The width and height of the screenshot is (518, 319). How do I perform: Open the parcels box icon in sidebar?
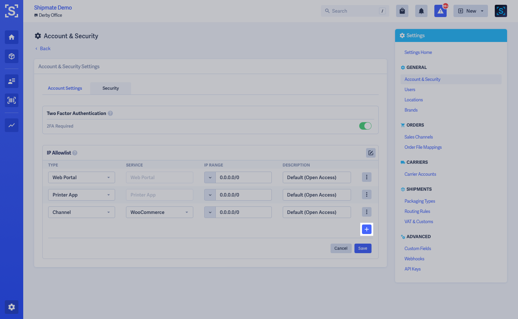coord(12,56)
